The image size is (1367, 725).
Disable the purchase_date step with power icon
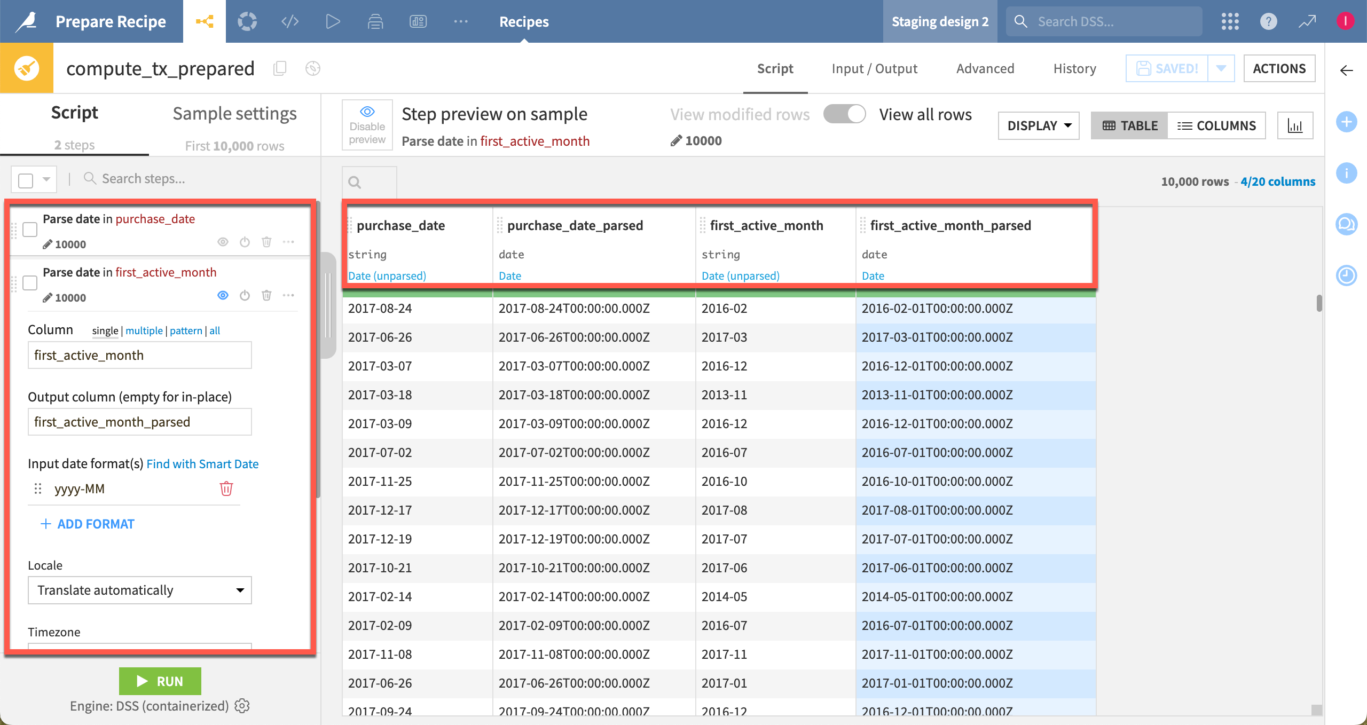245,242
